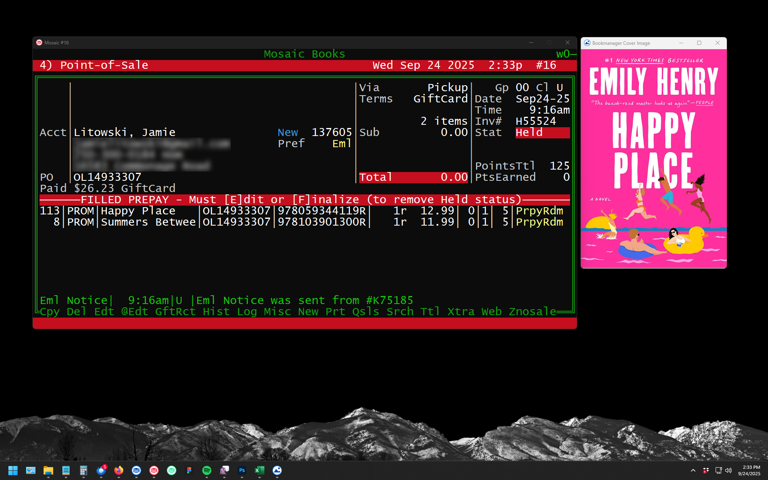
Task: Open the volume control tray icon
Action: [x=728, y=470]
